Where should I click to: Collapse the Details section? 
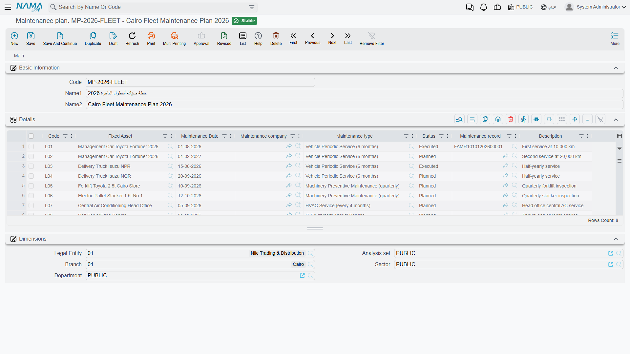click(616, 120)
